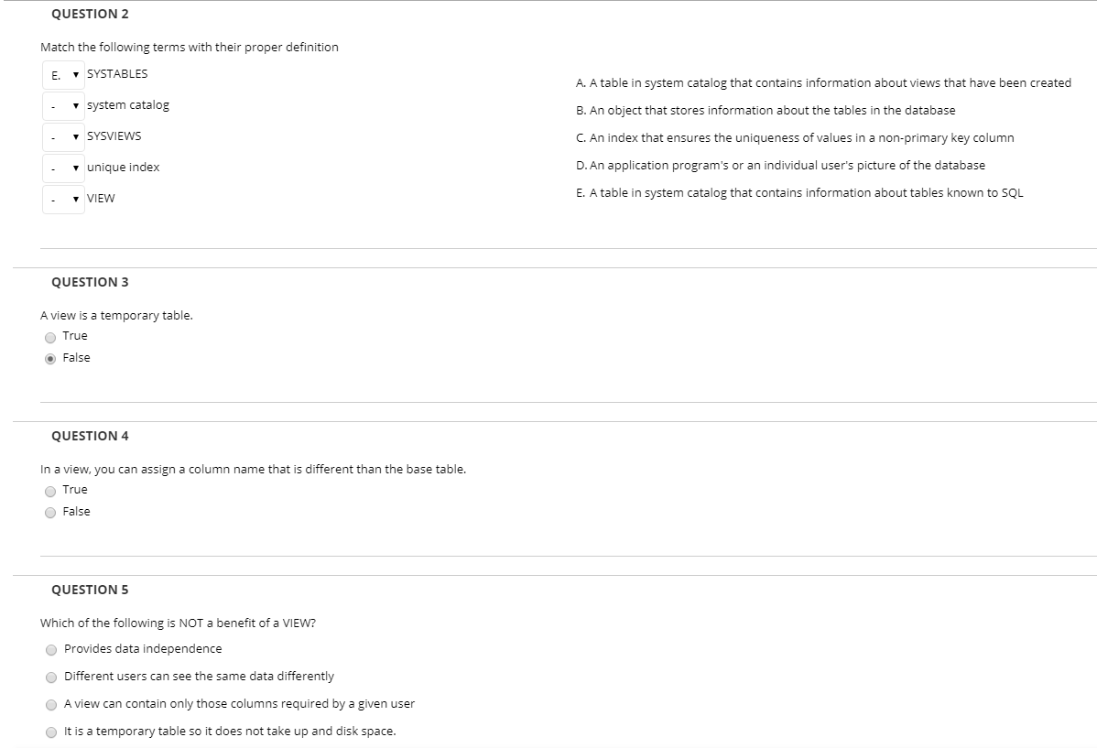Click definition A about views in system catalog
This screenshot has height=748, width=1097.
point(823,82)
